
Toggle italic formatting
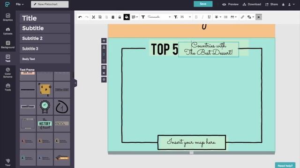(x=202, y=17)
